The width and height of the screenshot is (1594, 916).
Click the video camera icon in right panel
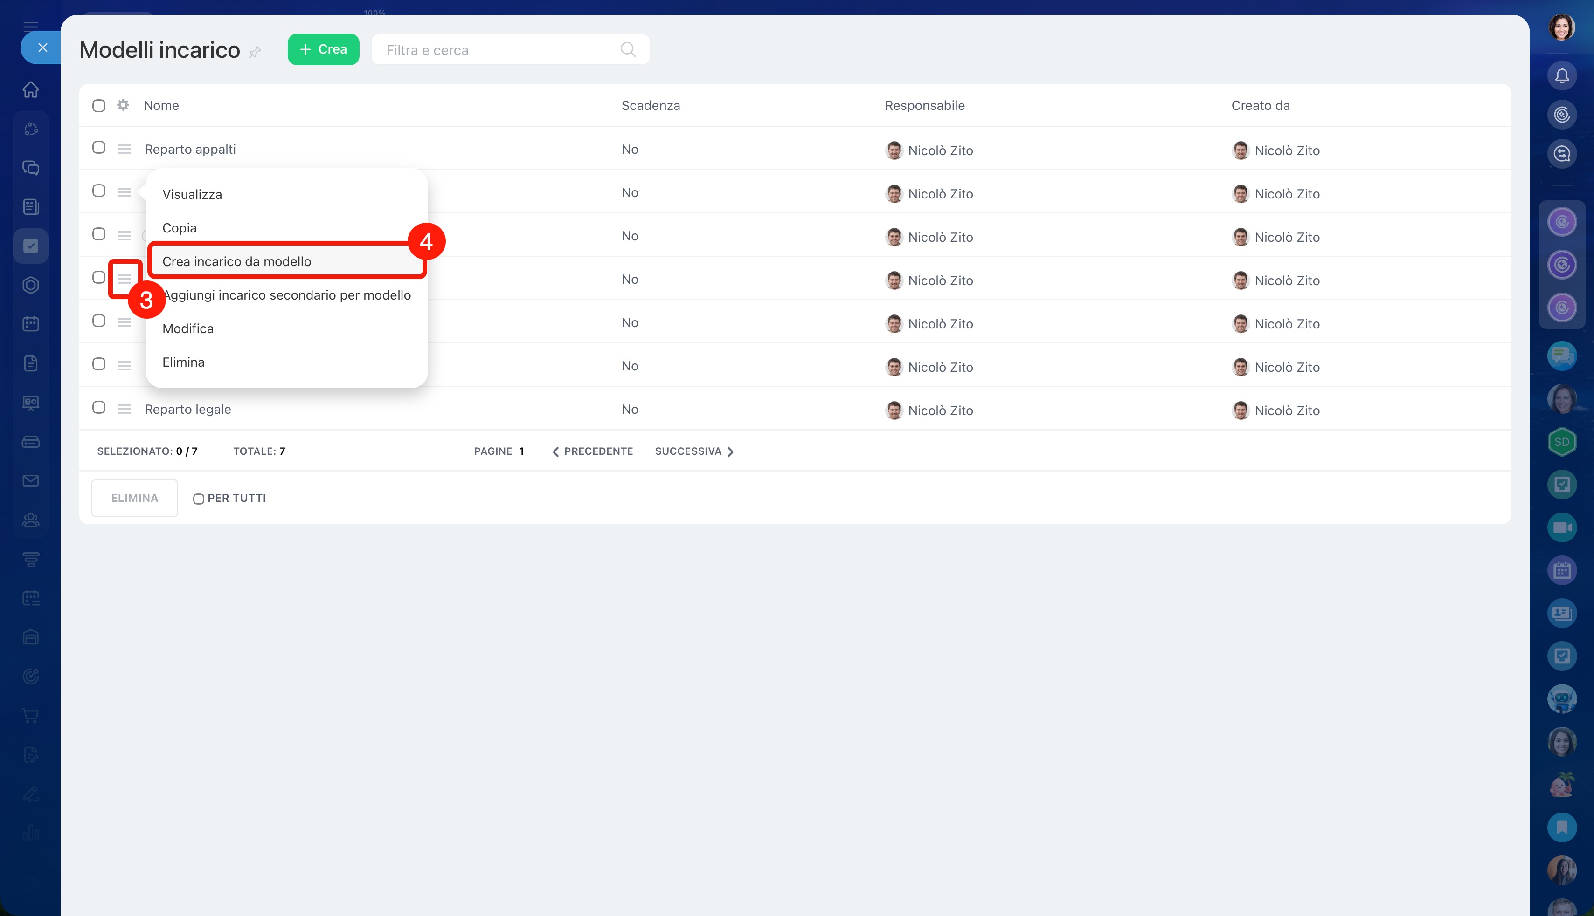point(1562,527)
